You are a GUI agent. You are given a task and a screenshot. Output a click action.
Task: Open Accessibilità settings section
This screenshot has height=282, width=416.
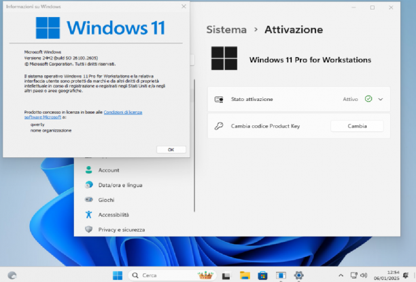click(114, 215)
